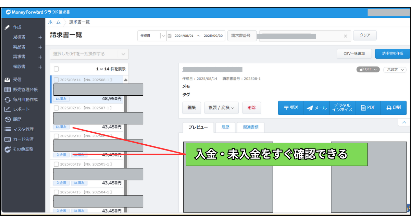Clear the search field with the X icon

point(345,36)
